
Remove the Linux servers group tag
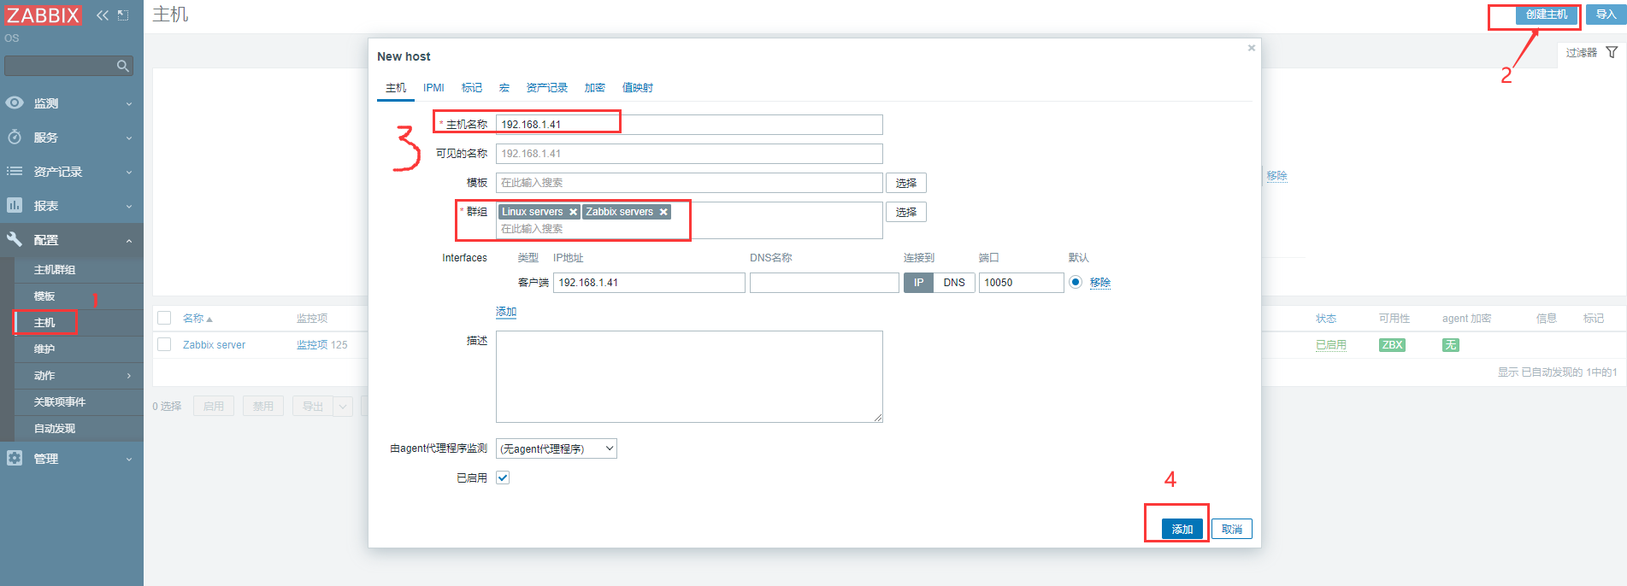pos(573,212)
